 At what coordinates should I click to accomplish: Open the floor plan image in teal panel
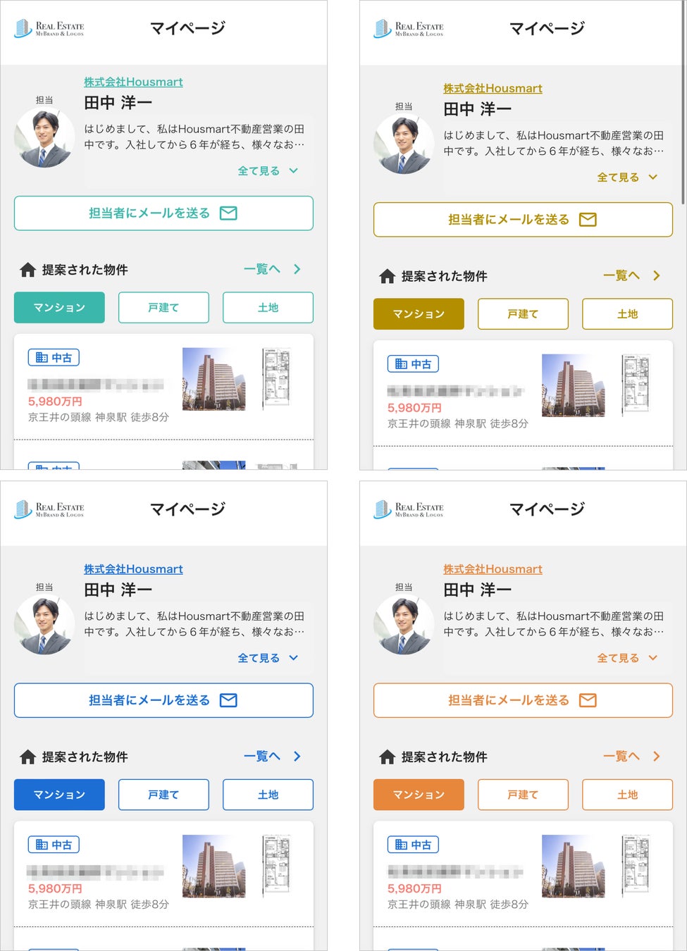(x=276, y=378)
